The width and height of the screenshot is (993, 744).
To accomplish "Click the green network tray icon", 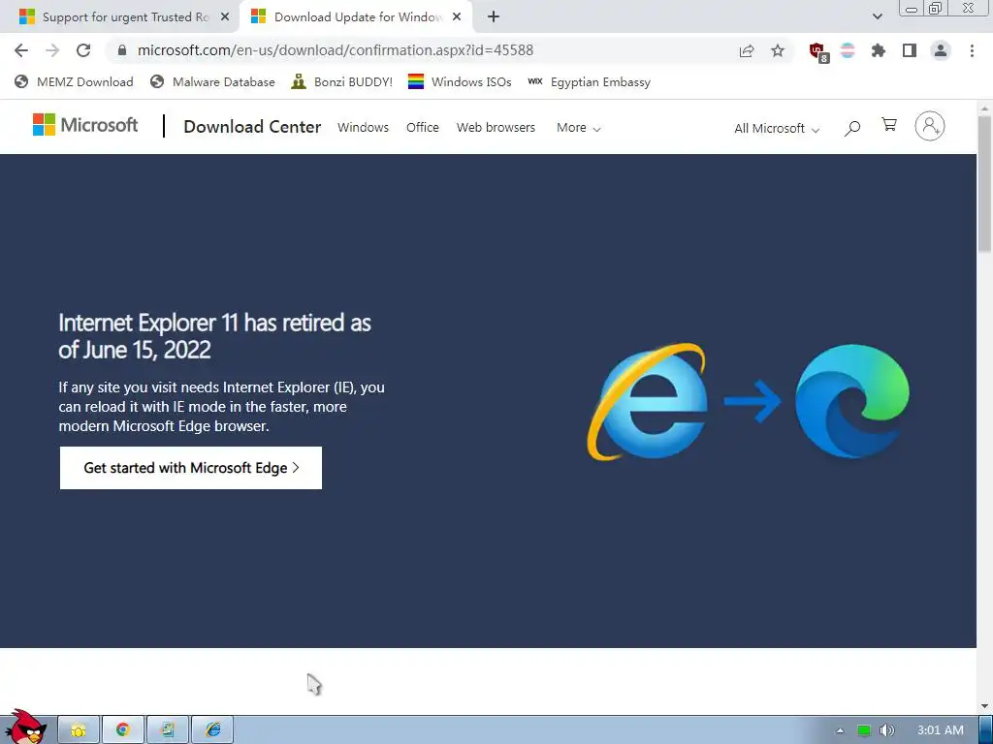I will pyautogui.click(x=863, y=730).
